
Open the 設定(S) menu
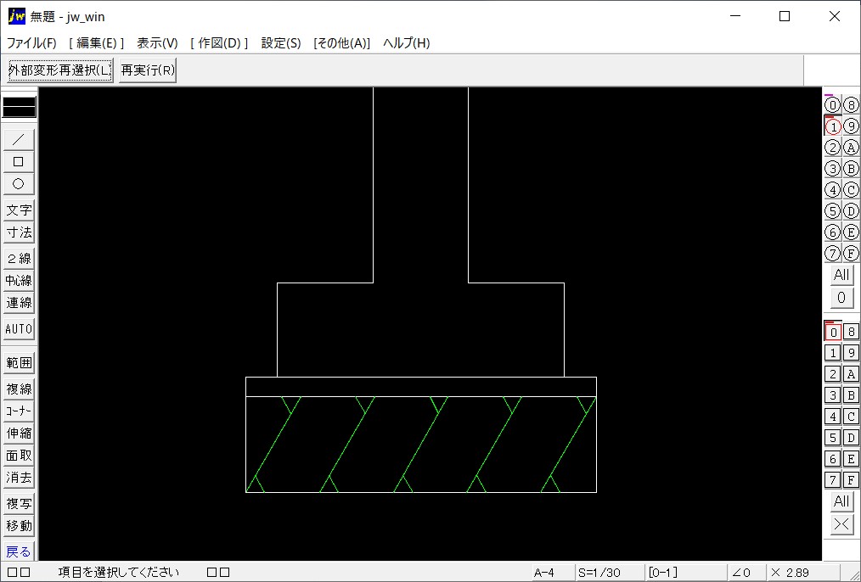pyautogui.click(x=281, y=43)
